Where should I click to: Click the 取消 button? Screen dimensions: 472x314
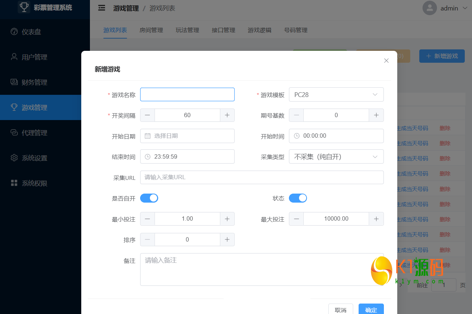click(x=341, y=310)
